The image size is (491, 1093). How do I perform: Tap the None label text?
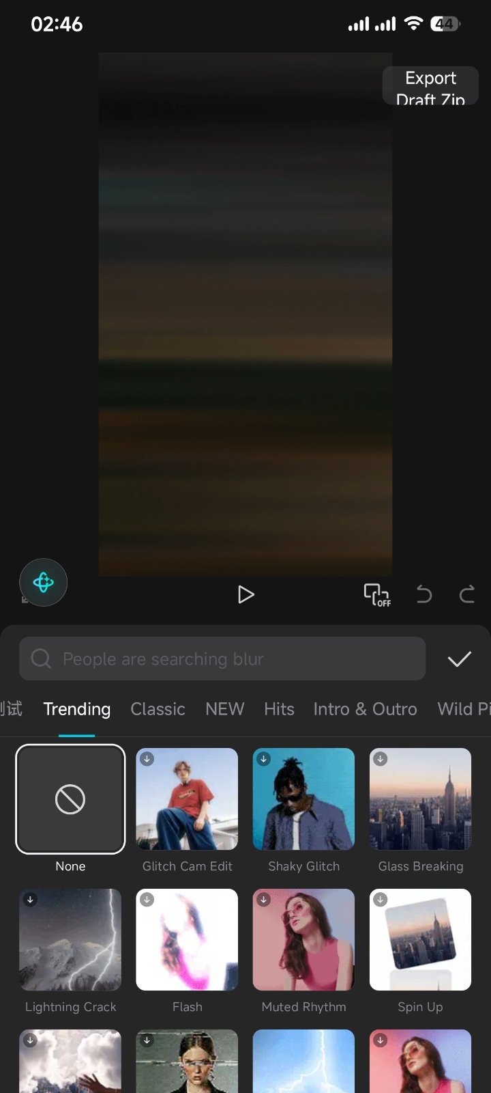pyautogui.click(x=70, y=866)
